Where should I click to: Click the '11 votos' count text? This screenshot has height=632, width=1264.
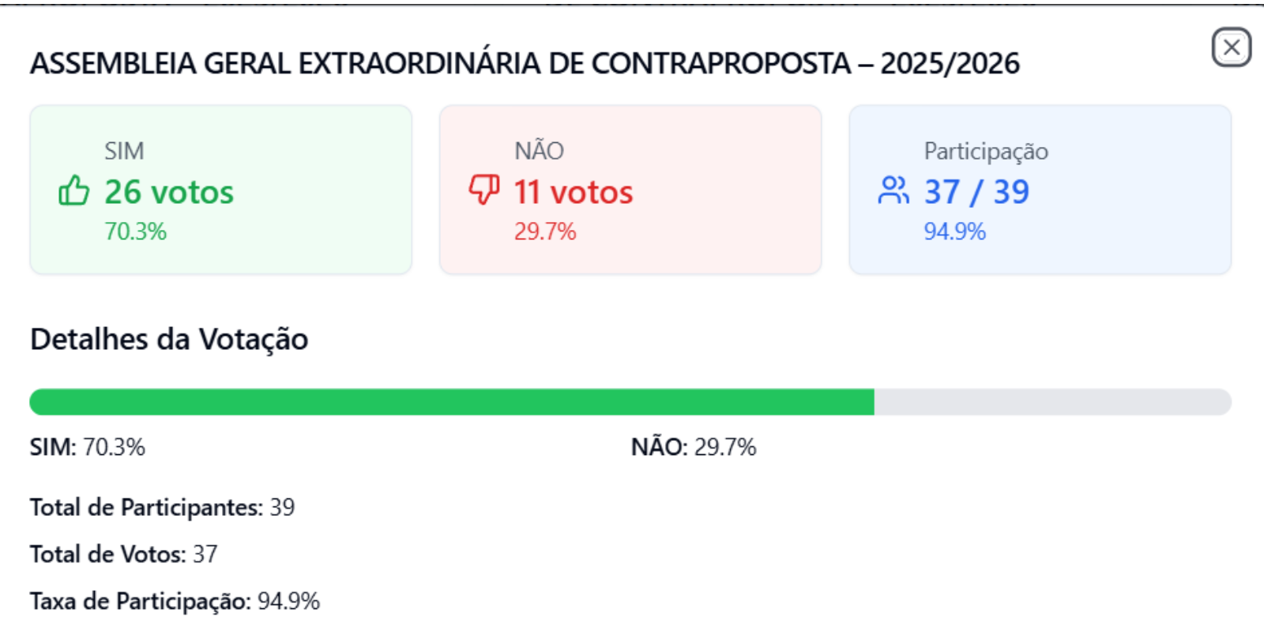574,192
